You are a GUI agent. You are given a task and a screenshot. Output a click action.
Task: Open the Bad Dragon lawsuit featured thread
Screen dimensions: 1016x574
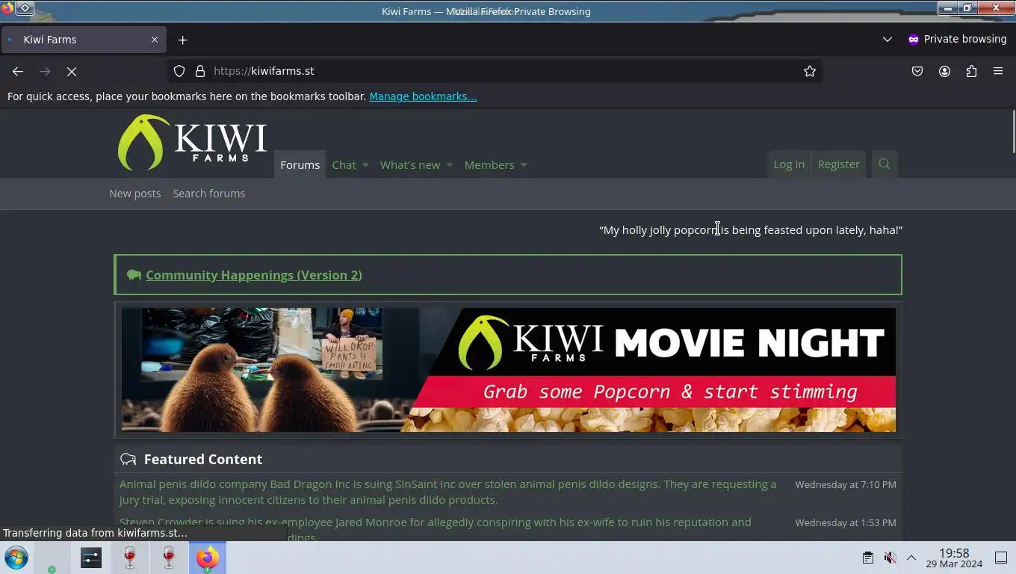click(448, 492)
